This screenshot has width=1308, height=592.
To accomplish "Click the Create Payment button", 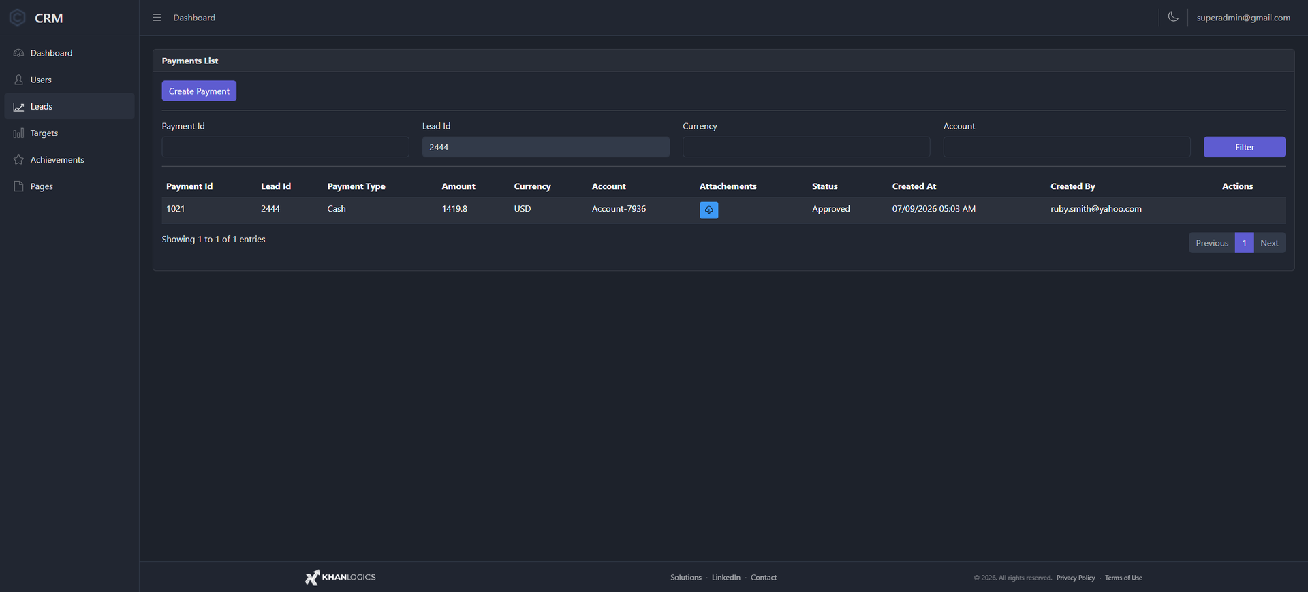I will 199,91.
